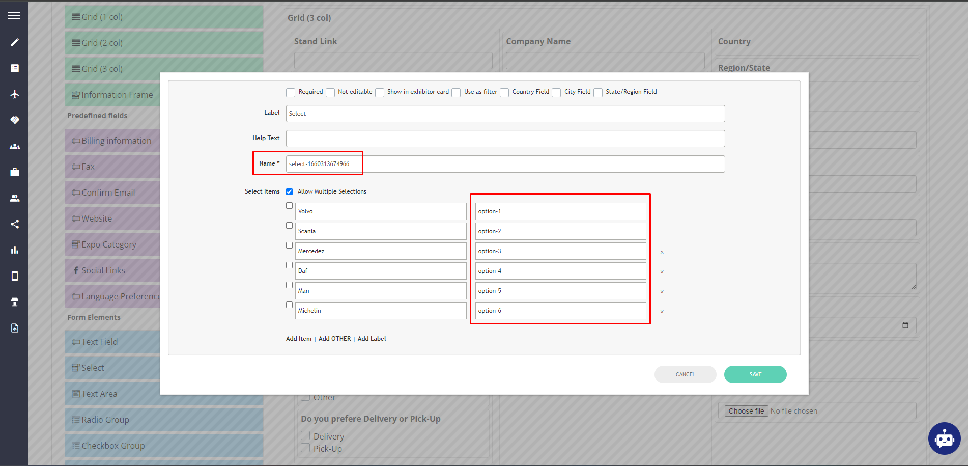Viewport: 968px width, 466px height.
Task: Click the share icon in sidebar
Action: point(15,224)
